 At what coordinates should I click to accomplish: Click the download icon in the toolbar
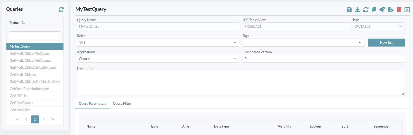pos(357,10)
